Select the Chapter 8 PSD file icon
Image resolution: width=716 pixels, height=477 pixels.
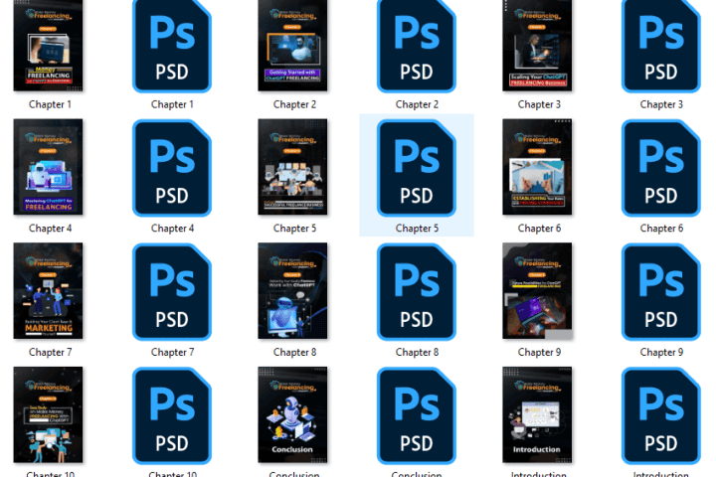click(417, 292)
